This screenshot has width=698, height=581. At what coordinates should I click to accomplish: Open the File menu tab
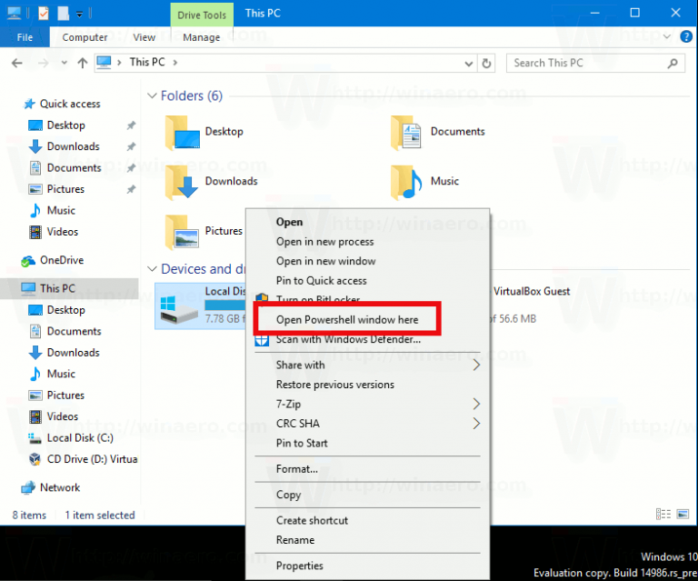point(25,37)
